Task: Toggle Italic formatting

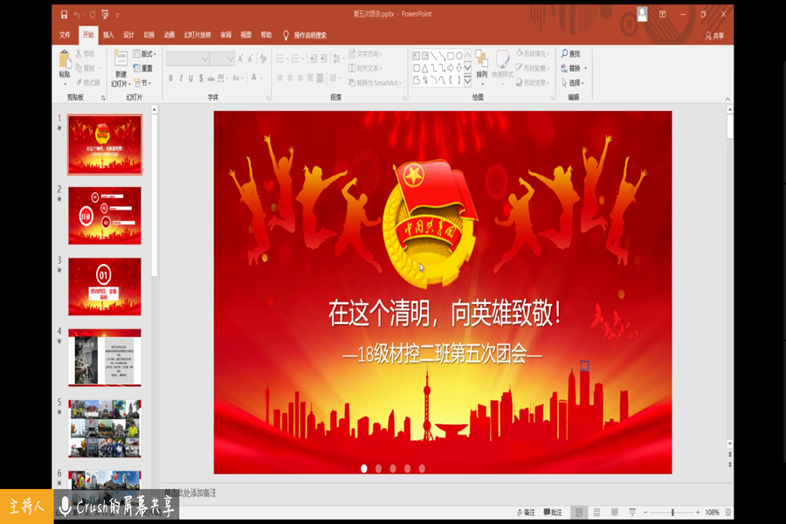Action: pos(181,78)
